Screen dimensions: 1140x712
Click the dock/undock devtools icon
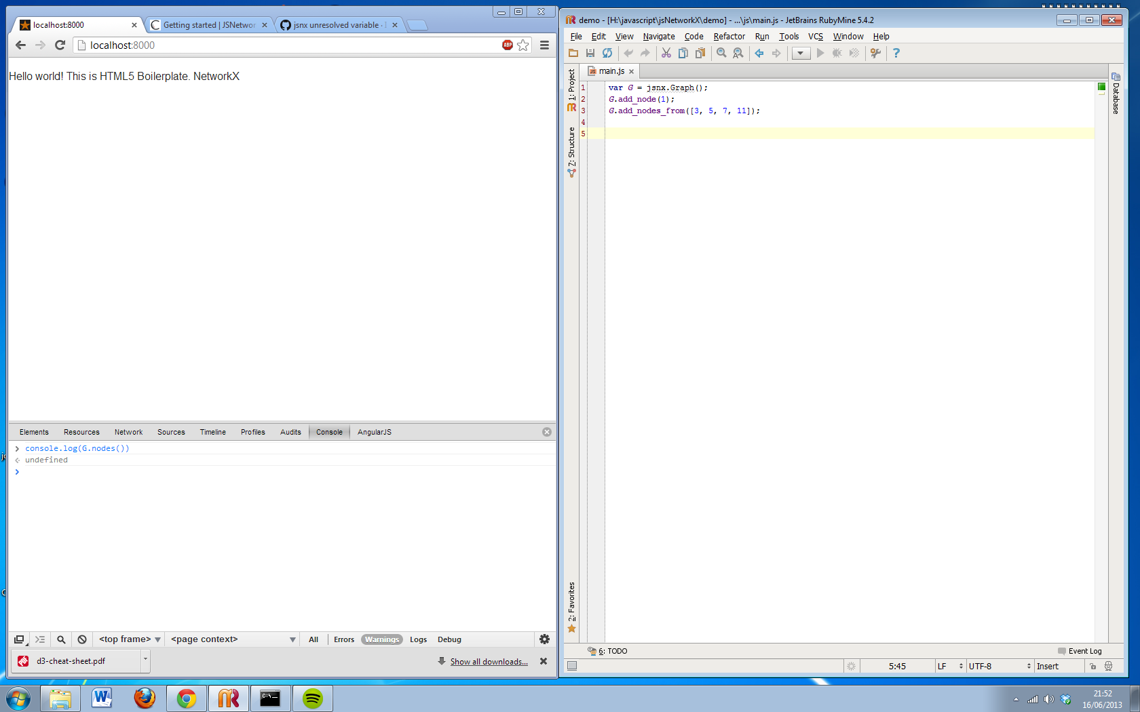[x=20, y=639]
